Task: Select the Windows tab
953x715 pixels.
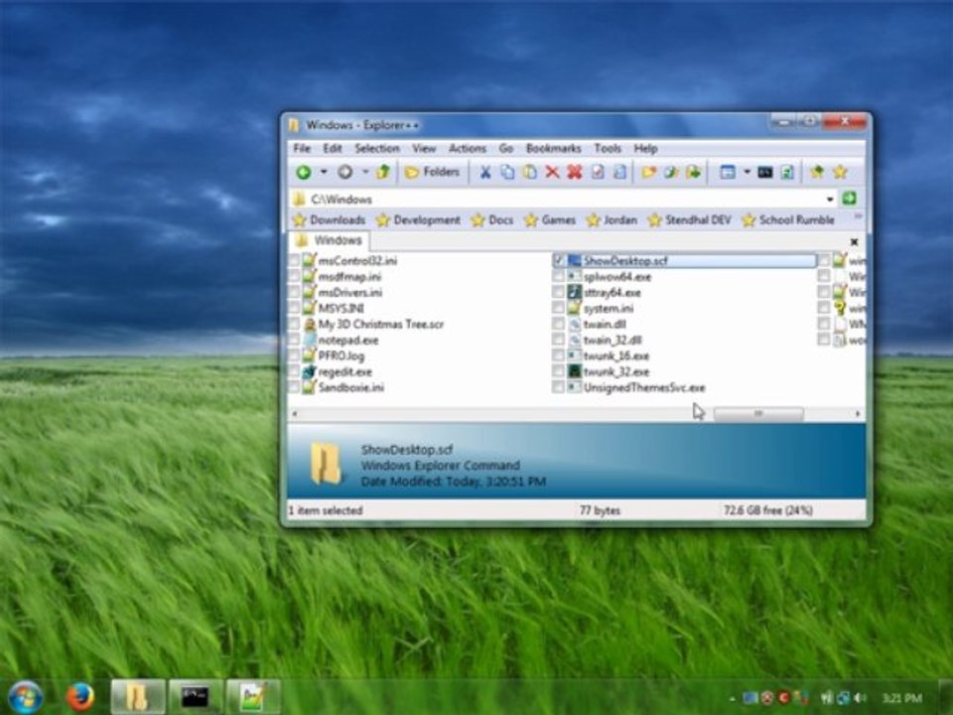Action: pyautogui.click(x=329, y=240)
